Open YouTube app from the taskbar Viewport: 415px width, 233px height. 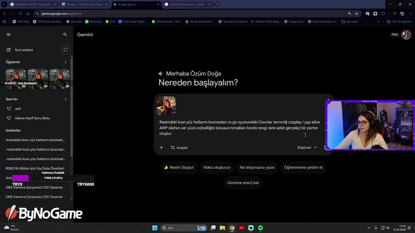pyautogui.click(x=241, y=228)
